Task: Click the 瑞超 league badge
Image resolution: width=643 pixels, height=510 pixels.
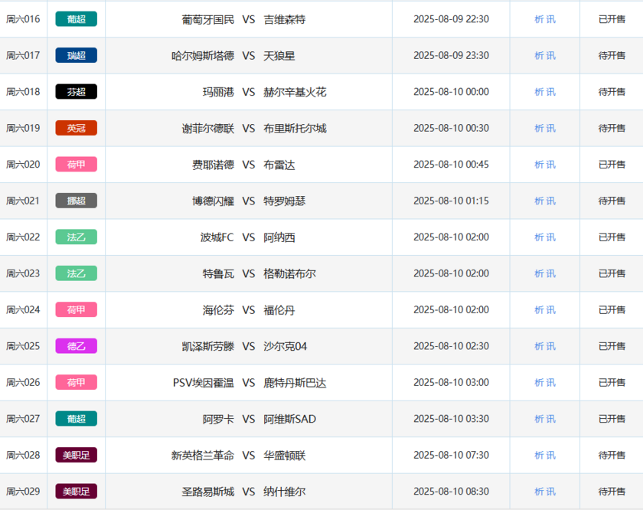Action: (77, 55)
